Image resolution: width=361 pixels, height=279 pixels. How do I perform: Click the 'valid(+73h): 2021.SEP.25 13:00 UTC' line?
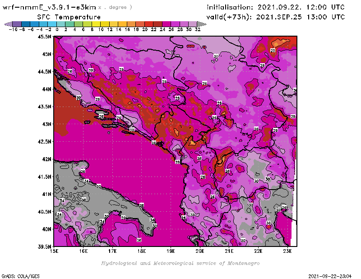tap(276, 17)
